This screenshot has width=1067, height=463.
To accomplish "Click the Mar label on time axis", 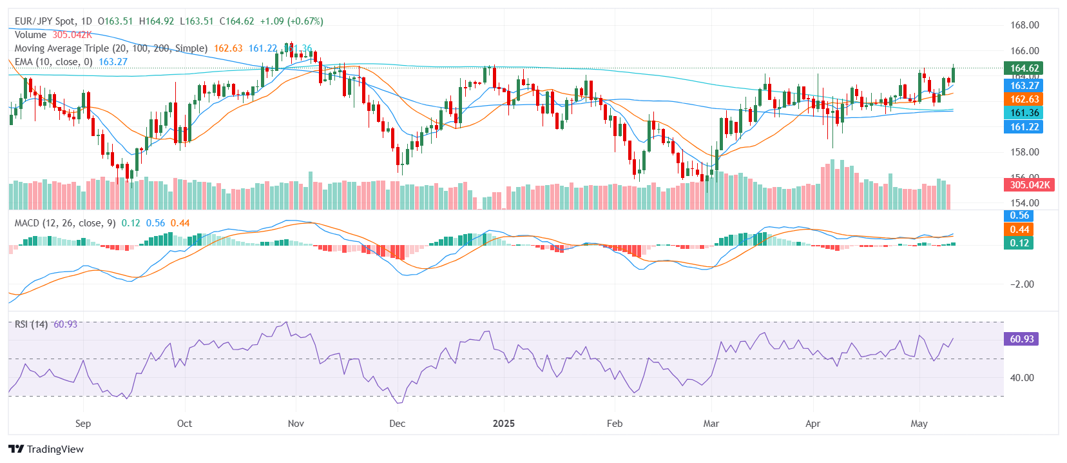I will [x=711, y=424].
